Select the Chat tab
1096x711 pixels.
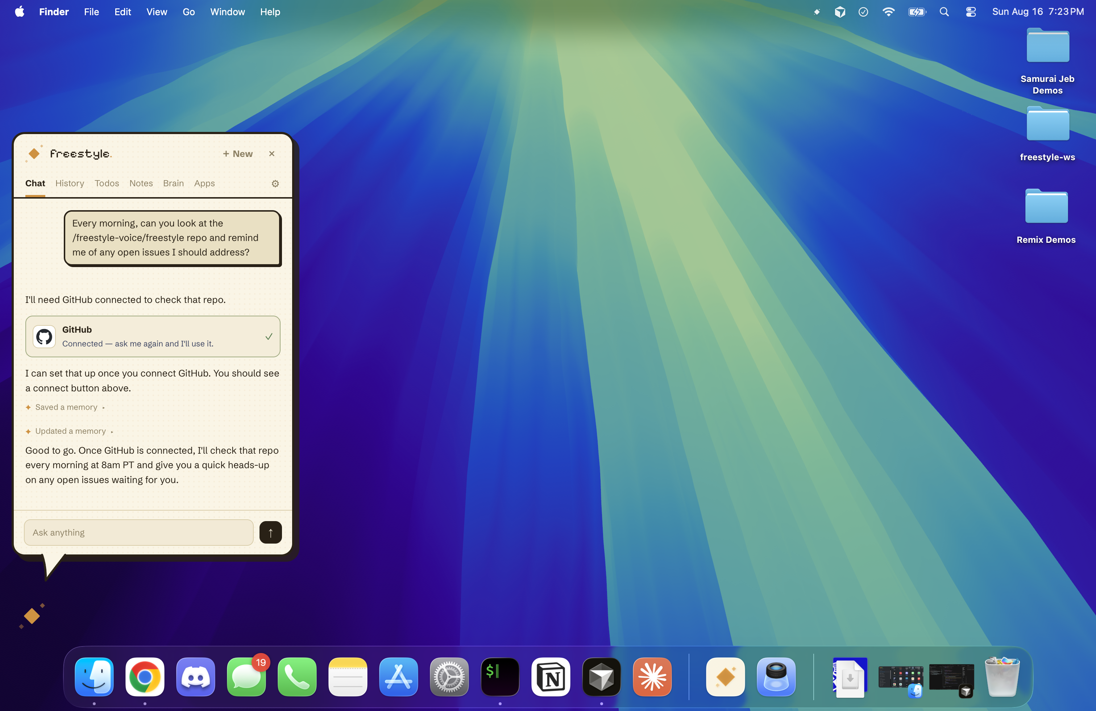click(x=35, y=183)
